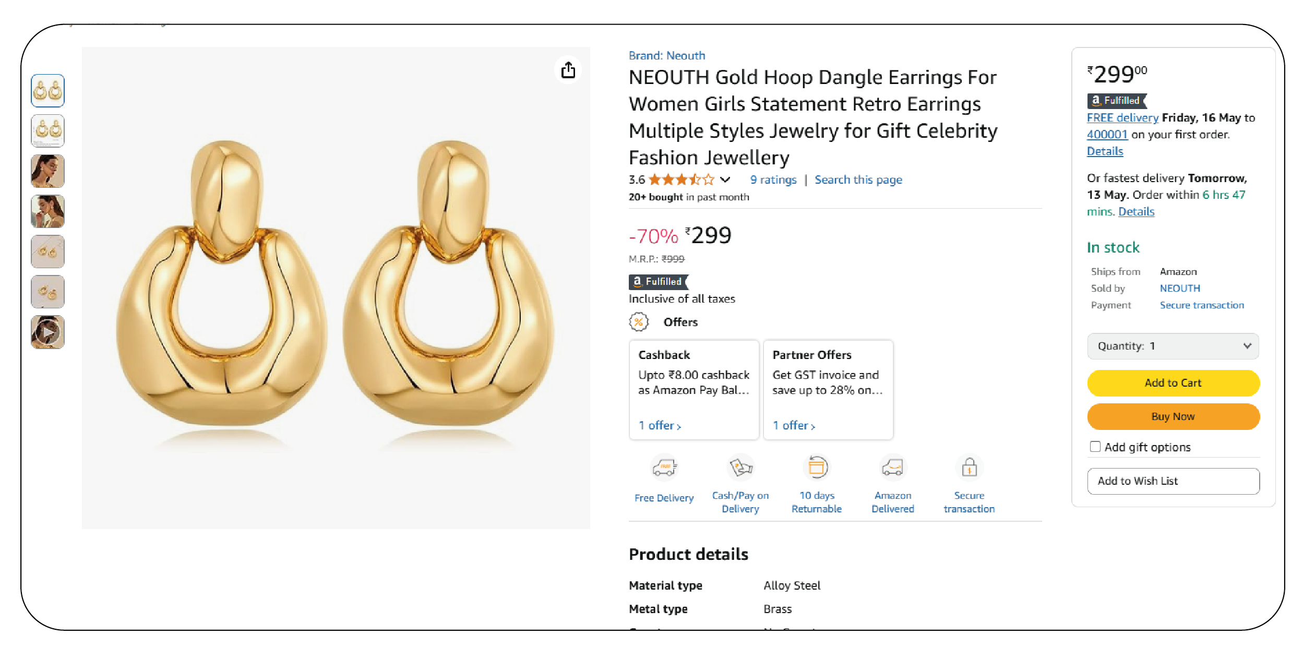Expand the star rating breakdown chevron
Viewport: 1303px width, 647px height.
click(x=725, y=180)
